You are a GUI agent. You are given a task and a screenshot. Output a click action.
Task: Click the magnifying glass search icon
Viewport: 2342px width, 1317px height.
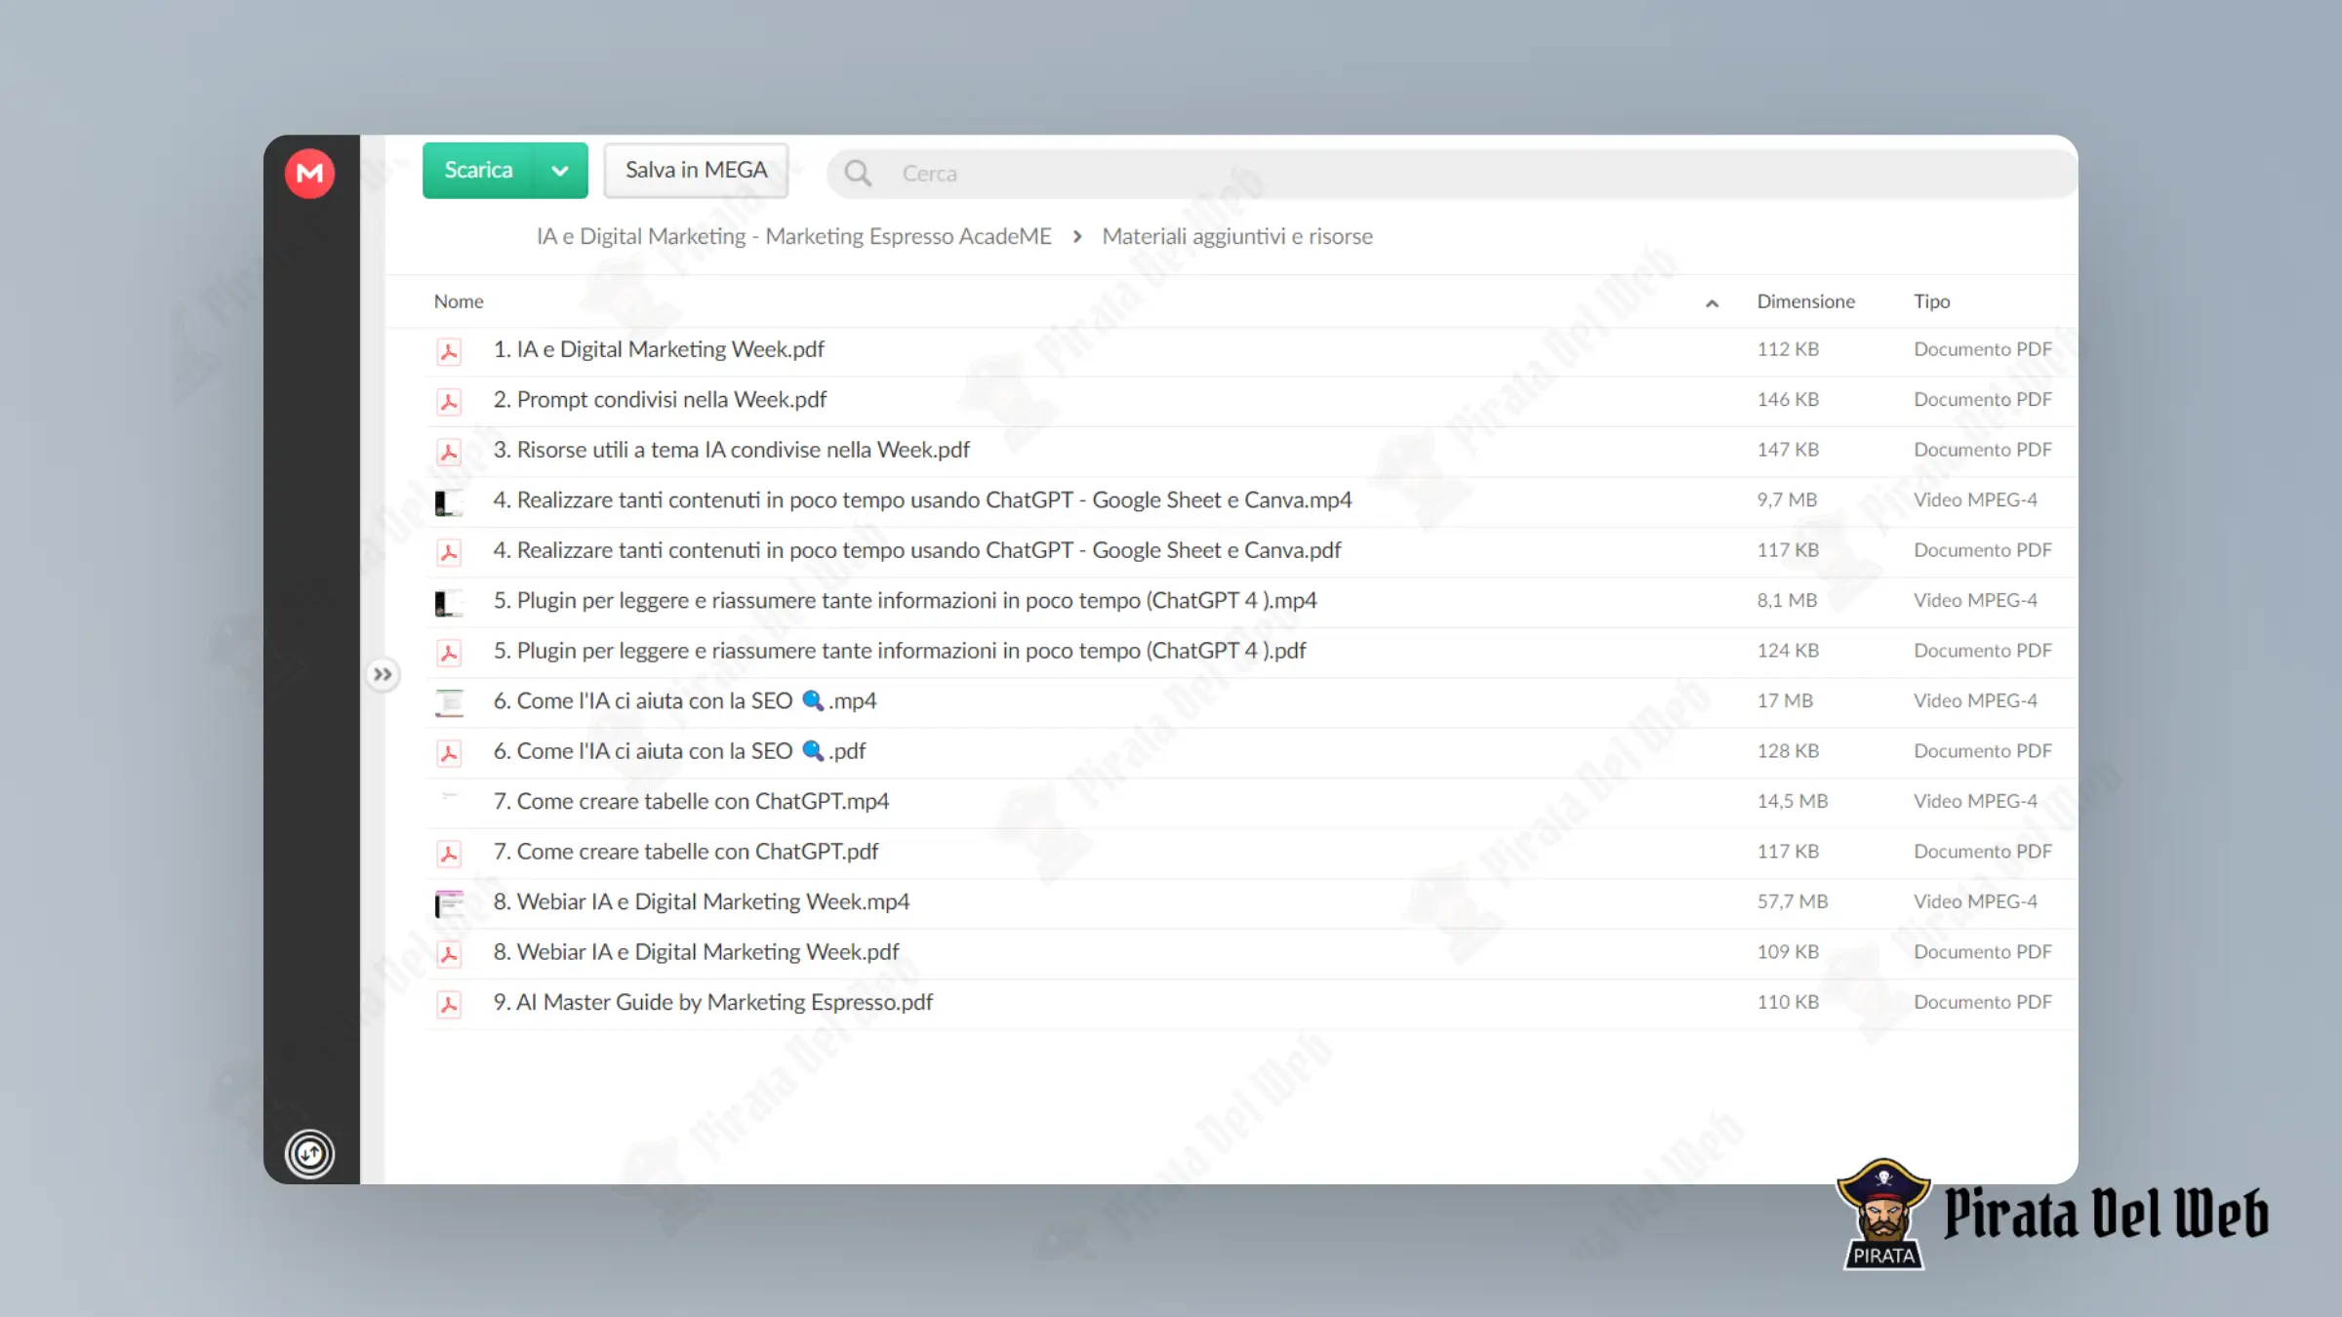pos(858,173)
